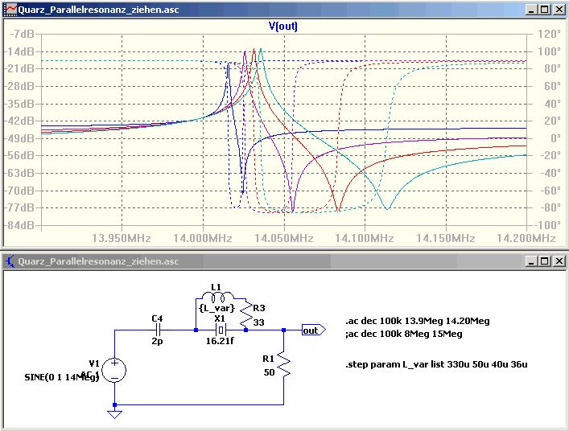Select resistor R3 symbol
The width and height of the screenshot is (569, 431).
[246, 314]
